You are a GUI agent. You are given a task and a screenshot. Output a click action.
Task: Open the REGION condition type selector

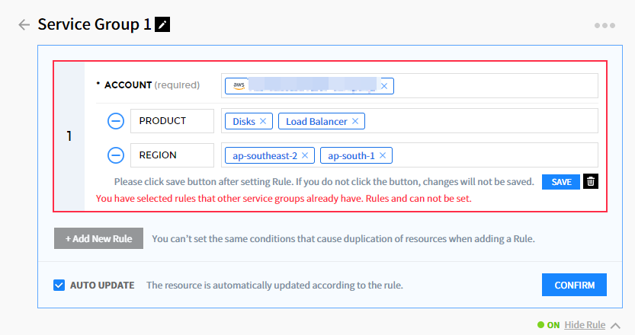coord(172,155)
